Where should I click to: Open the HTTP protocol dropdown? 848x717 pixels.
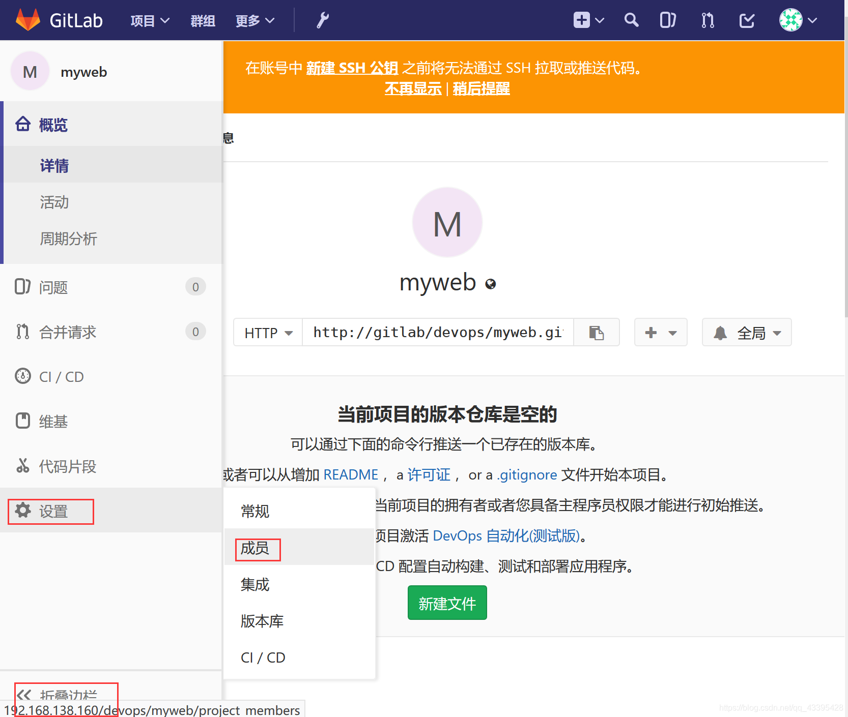(x=268, y=333)
